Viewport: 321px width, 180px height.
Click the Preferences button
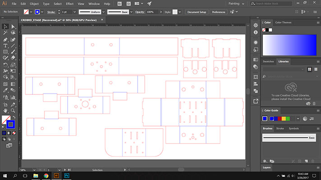click(219, 12)
